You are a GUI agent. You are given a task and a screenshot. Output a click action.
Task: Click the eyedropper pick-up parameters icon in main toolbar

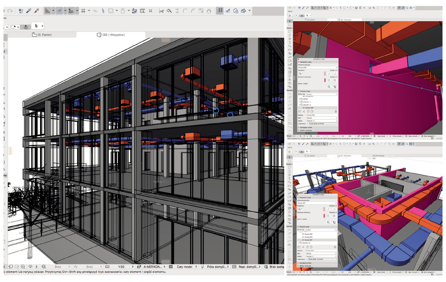click(29, 11)
